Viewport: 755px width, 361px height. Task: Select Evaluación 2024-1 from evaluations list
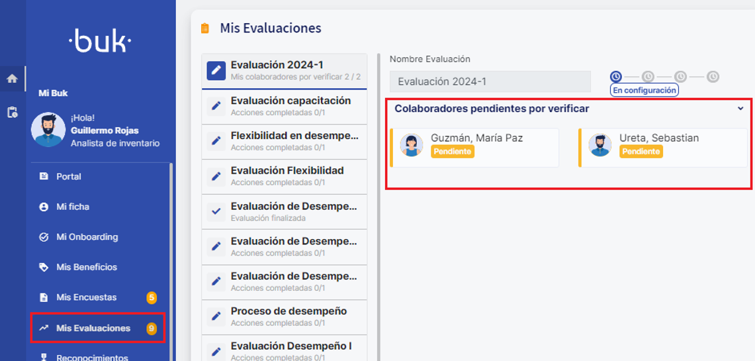click(x=285, y=70)
